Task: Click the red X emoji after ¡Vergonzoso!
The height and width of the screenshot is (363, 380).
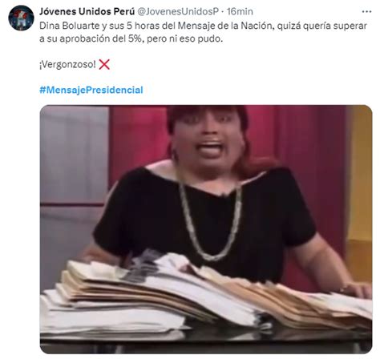Action: tap(104, 64)
